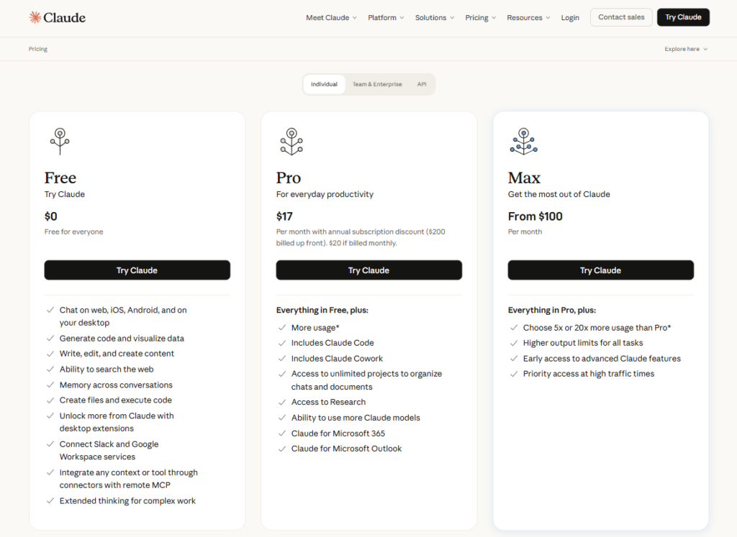This screenshot has height=537, width=737.
Task: Click checkmark beside Write, edit, and create content
Action: coord(50,354)
